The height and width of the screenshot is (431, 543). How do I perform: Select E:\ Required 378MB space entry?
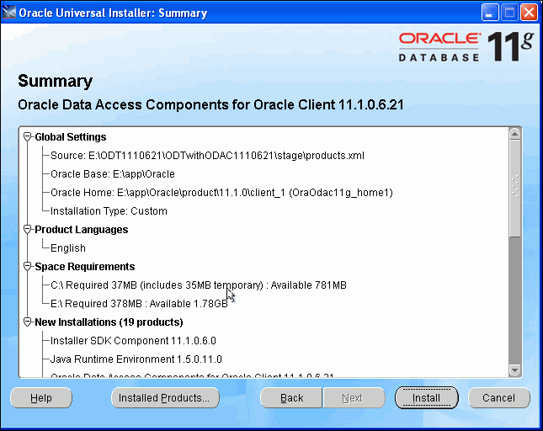coord(139,304)
